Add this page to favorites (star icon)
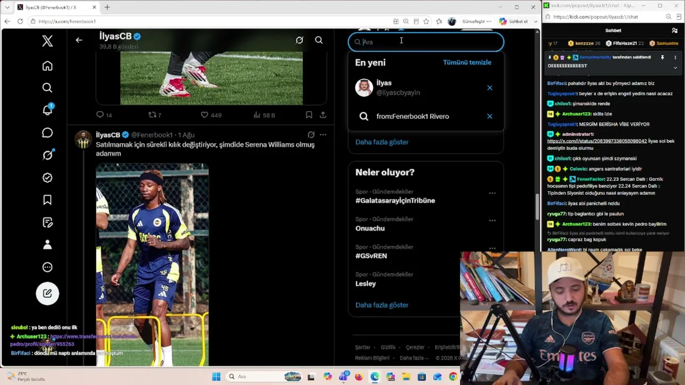This screenshot has height=385, width=685. pos(426,21)
